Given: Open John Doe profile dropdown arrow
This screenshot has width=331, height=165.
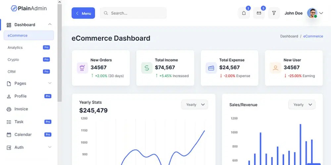Looking at the screenshot, I should [x=321, y=13].
